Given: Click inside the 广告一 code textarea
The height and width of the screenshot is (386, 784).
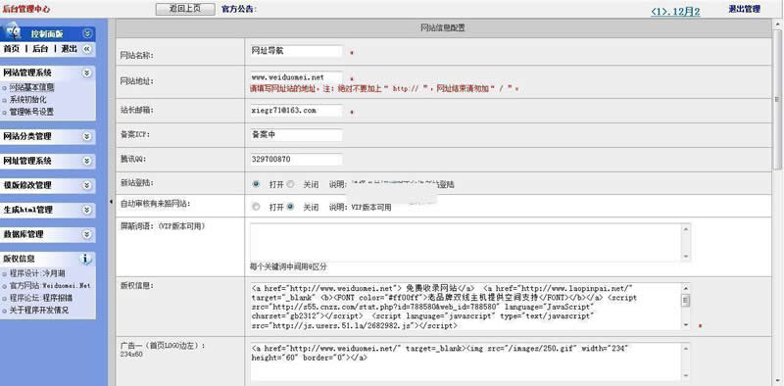Looking at the screenshot, I should [466, 362].
